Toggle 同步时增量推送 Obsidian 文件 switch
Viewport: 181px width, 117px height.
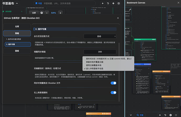coord(113,83)
